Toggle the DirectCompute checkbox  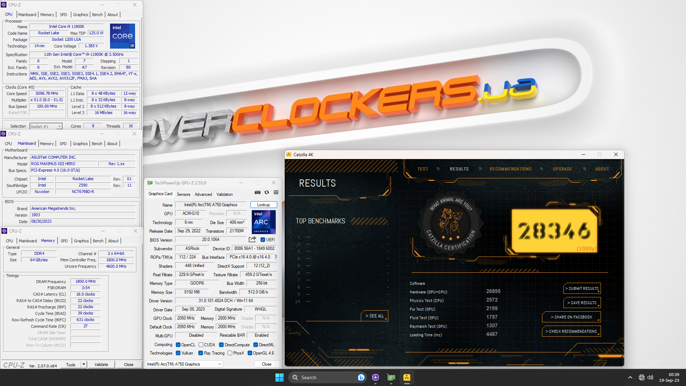click(221, 345)
